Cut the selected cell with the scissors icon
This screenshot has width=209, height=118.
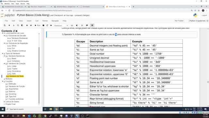(x=14, y=26)
